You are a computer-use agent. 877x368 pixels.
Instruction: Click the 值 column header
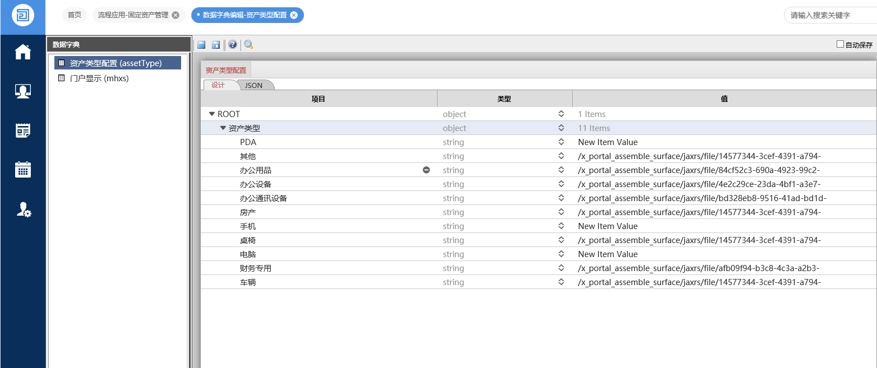(724, 99)
